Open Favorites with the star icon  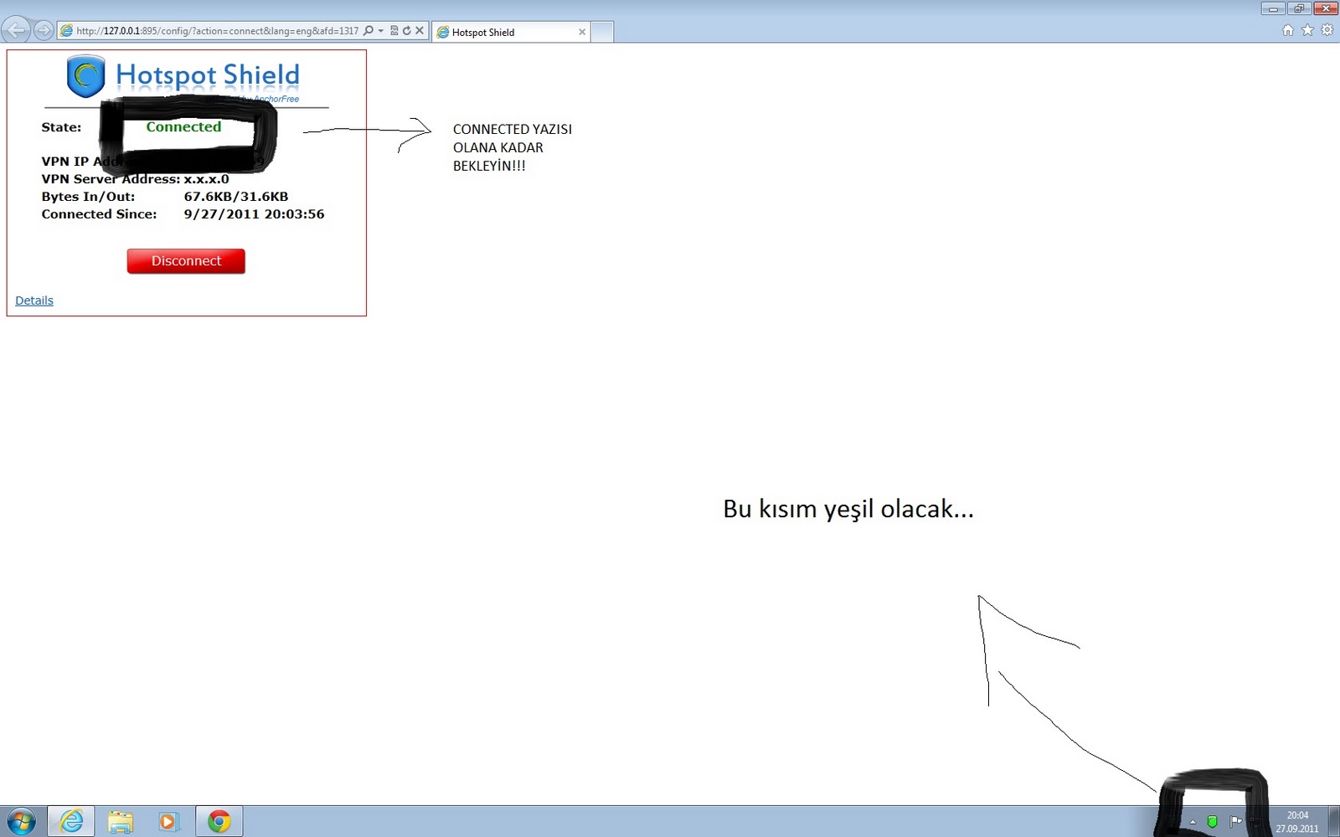click(1307, 30)
